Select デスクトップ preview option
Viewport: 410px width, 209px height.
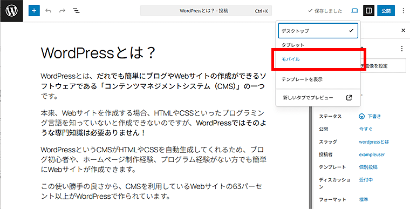pyautogui.click(x=318, y=31)
